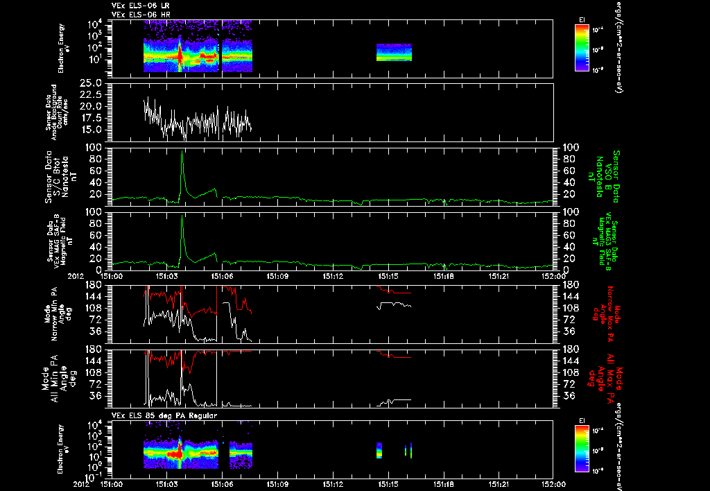Click the "VEx ELS-06 LR" title text
This screenshot has height=491, width=710.
140,6
